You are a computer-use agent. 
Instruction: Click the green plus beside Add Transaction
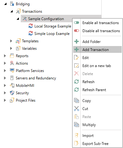pyautogui.click(x=77, y=49)
